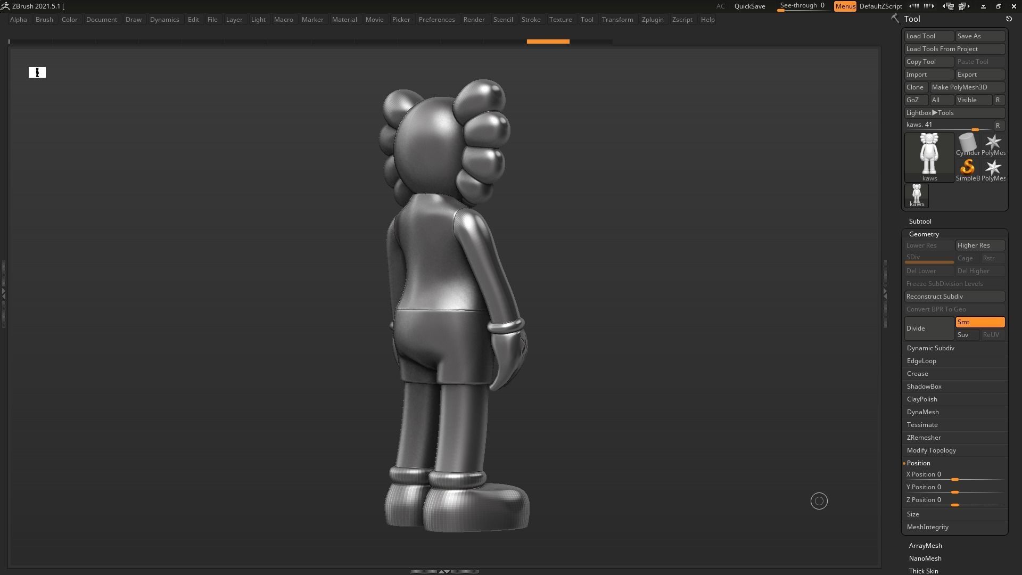The width and height of the screenshot is (1022, 575).
Task: Toggle the Smt smoothing button
Action: 980,322
